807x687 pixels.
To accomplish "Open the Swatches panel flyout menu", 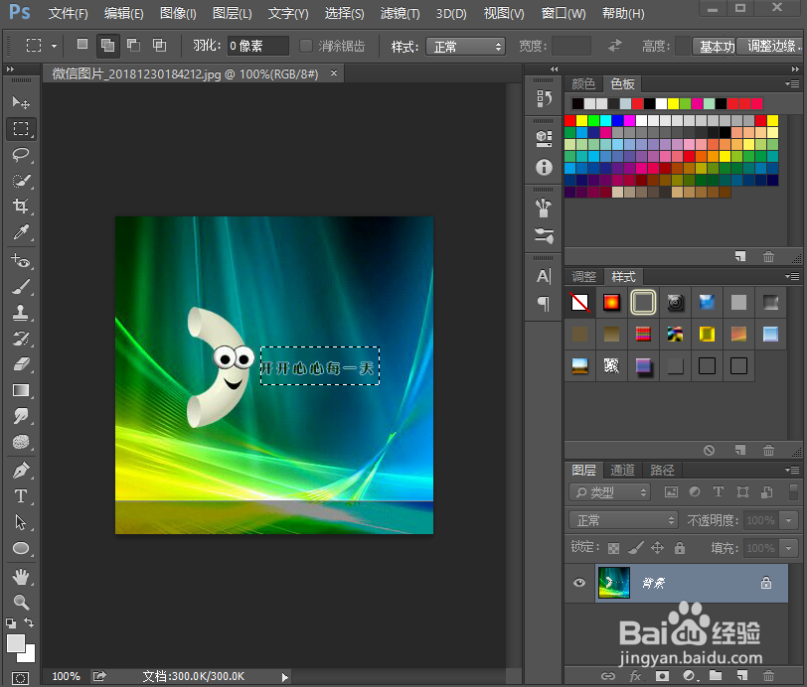I will [793, 83].
